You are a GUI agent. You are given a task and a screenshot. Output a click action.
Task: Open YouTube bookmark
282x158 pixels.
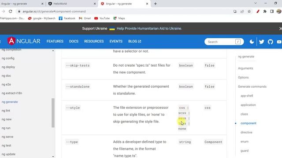pyautogui.click(x=102, y=18)
